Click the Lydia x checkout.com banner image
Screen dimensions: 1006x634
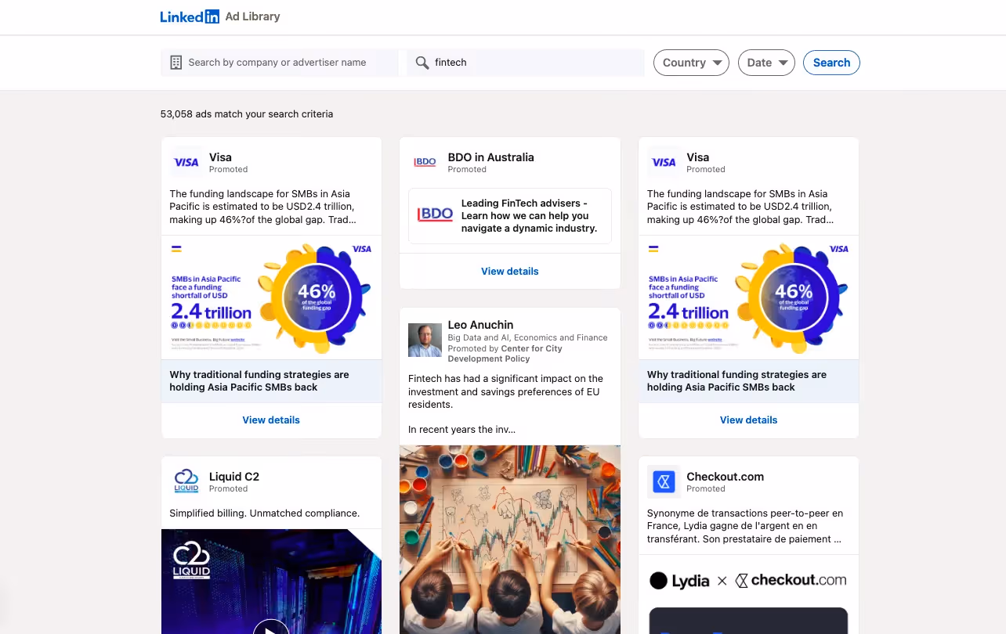(749, 595)
